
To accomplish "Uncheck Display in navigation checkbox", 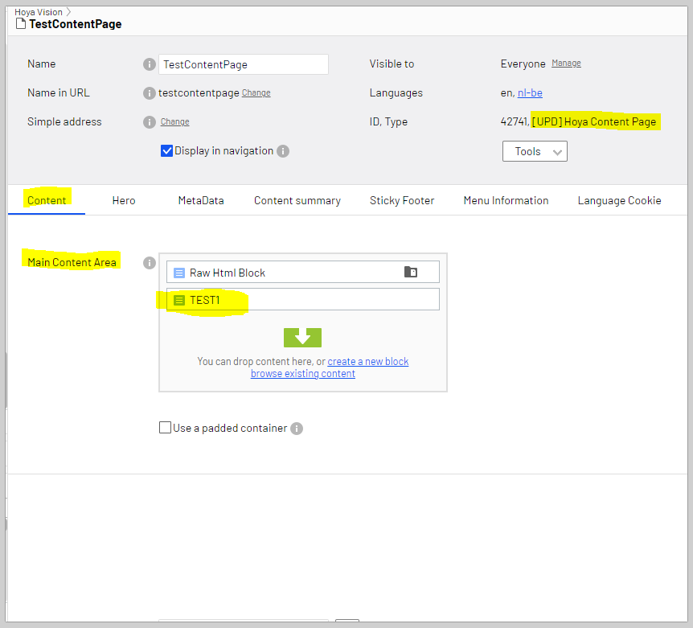I will click(x=167, y=151).
